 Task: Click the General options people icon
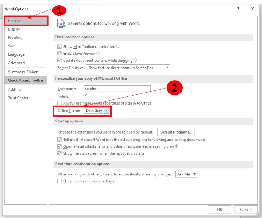coord(61,23)
